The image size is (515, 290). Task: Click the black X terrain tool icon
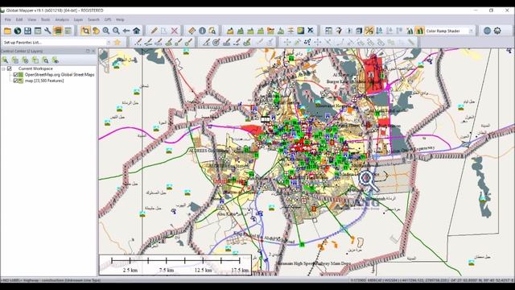coord(311,31)
